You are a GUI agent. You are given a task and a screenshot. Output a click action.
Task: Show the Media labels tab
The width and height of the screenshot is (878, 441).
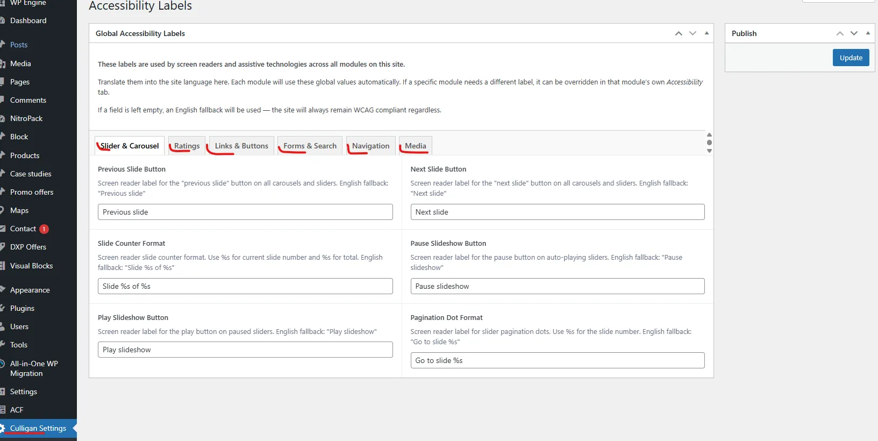click(x=415, y=146)
